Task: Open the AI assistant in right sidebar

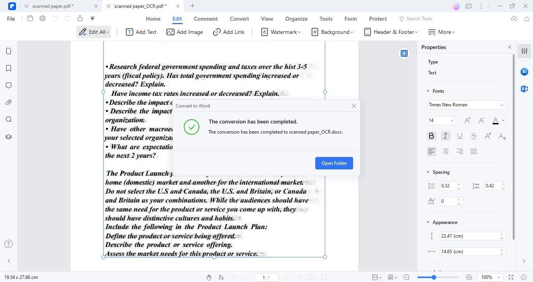Action: click(524, 72)
